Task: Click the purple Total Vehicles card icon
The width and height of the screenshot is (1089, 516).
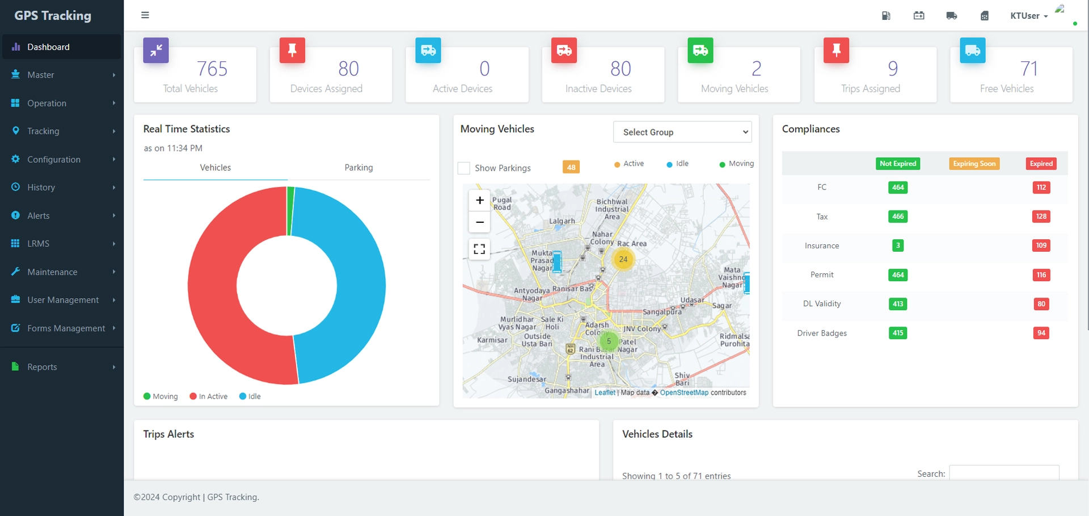Action: [x=156, y=50]
